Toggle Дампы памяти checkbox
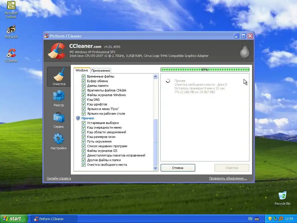Image resolution: width=297 pixels, height=223 pixels. 84,86
